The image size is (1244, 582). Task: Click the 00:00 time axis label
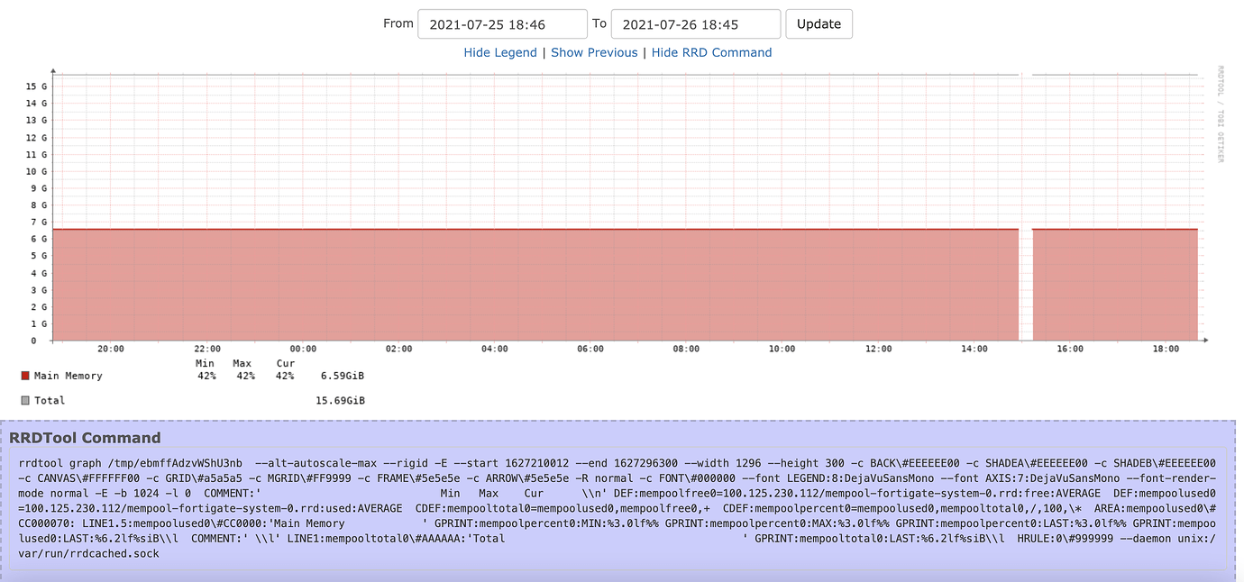coord(303,349)
